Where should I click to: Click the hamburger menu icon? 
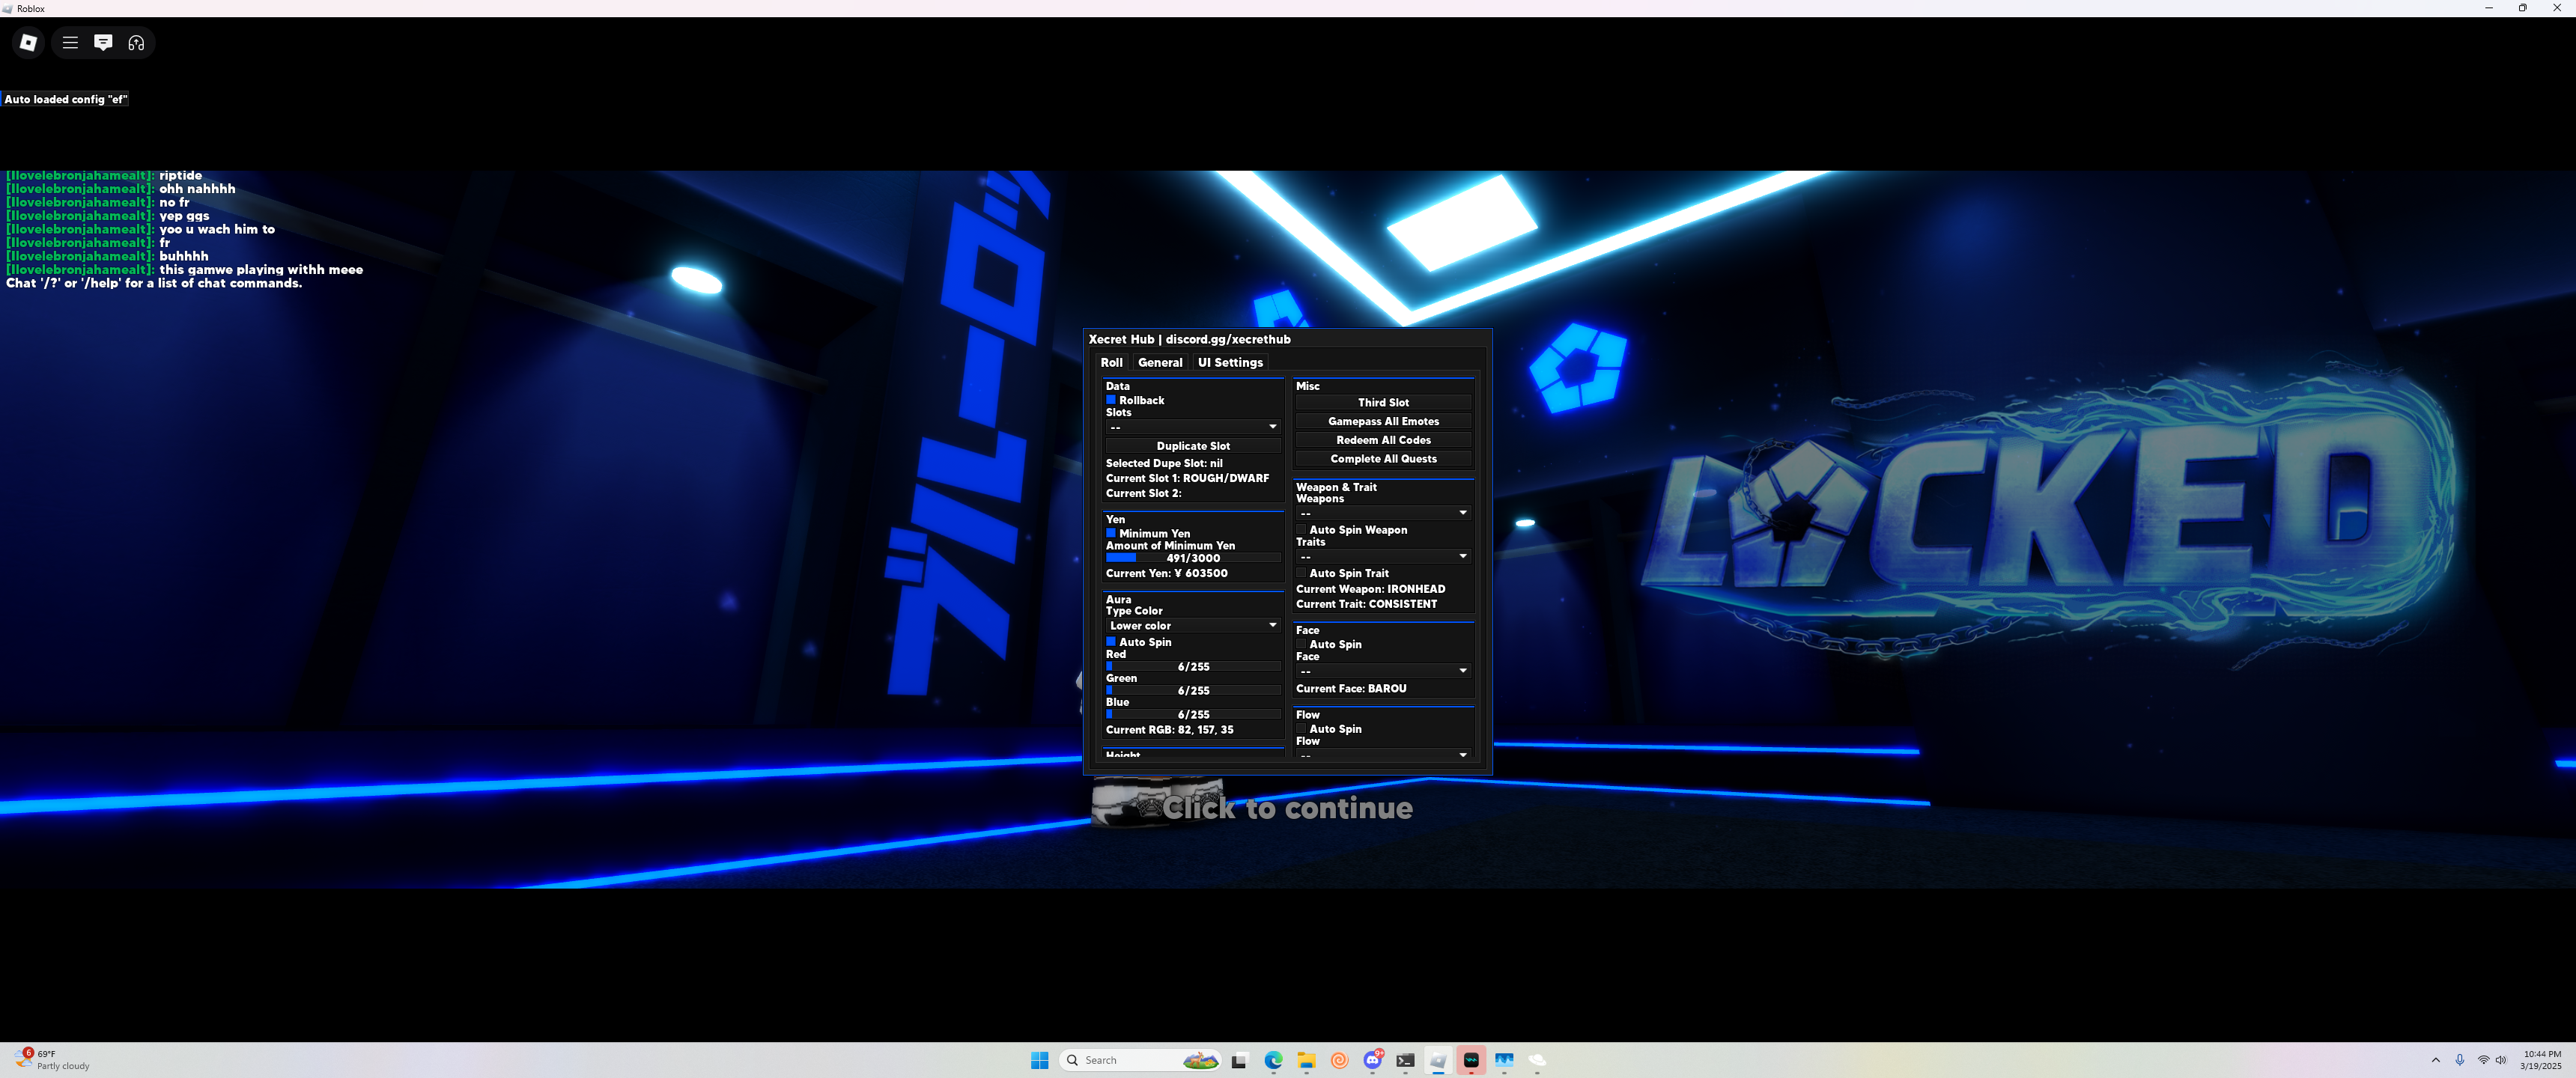70,42
